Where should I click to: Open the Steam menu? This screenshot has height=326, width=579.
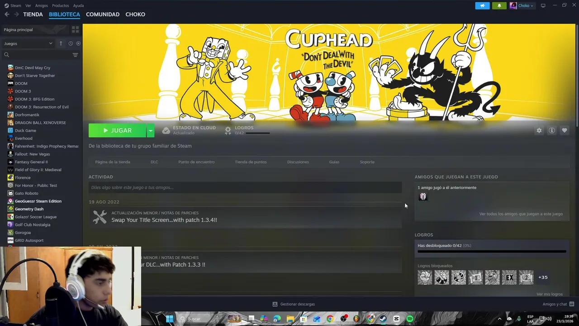13,5
